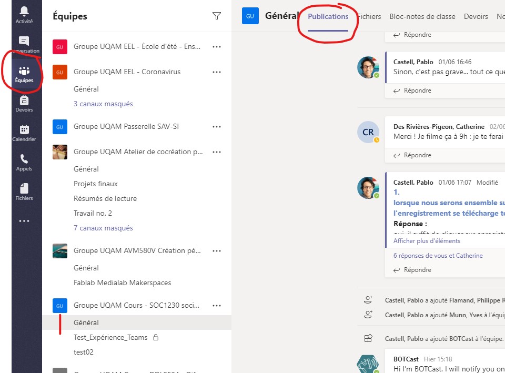Open options for Groupe UQAM EEL - Coronavirus
The width and height of the screenshot is (505, 373).
(x=216, y=72)
